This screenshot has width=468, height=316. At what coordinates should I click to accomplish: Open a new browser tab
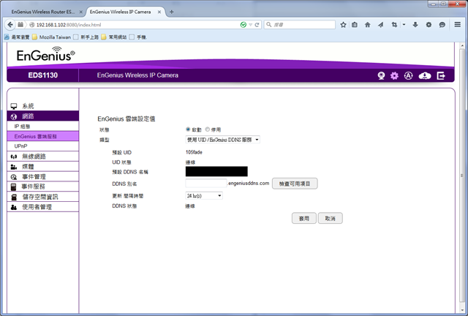tap(172, 12)
